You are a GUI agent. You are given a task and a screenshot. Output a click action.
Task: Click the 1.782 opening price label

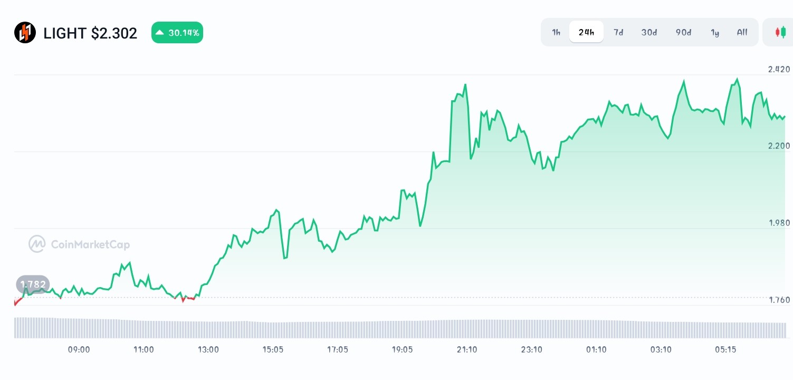(33, 284)
